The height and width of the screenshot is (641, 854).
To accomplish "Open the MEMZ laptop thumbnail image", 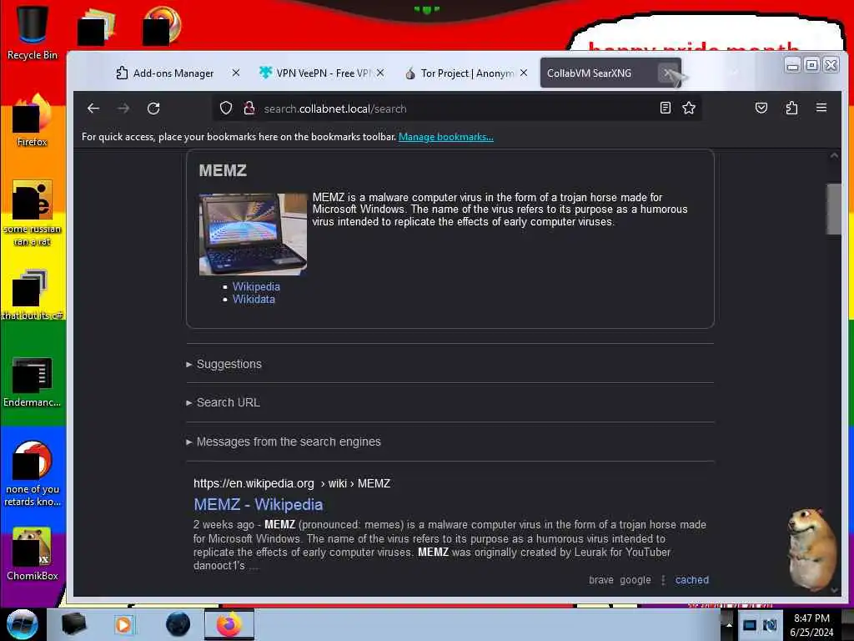I will coord(253,234).
